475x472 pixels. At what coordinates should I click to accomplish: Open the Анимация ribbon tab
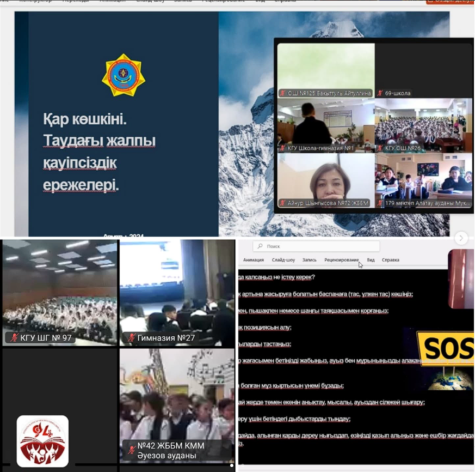[x=253, y=260]
